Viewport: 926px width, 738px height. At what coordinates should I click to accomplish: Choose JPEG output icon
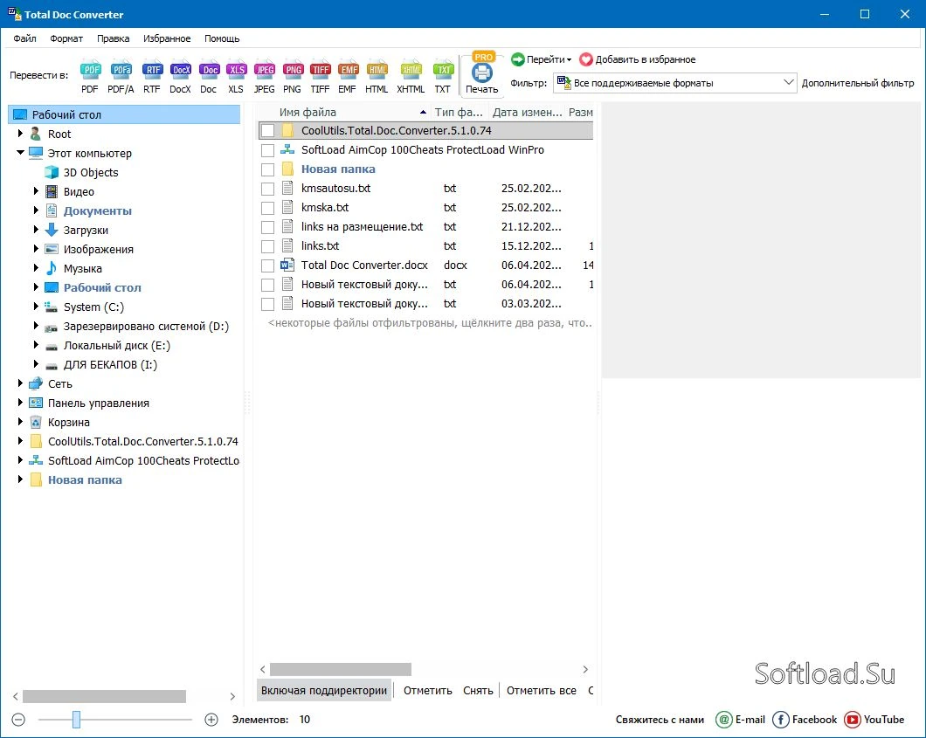(x=264, y=70)
